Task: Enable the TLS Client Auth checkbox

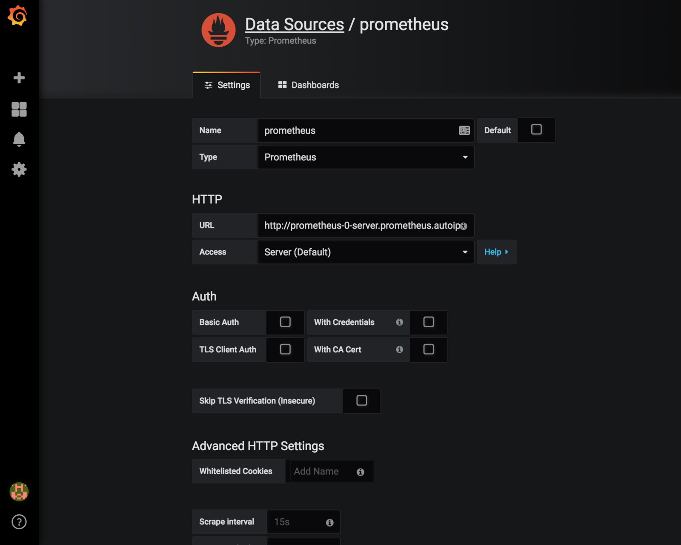Action: (285, 349)
